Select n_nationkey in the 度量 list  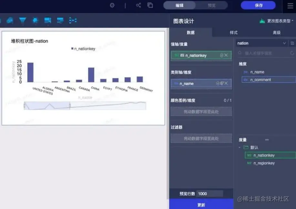pos(270,155)
